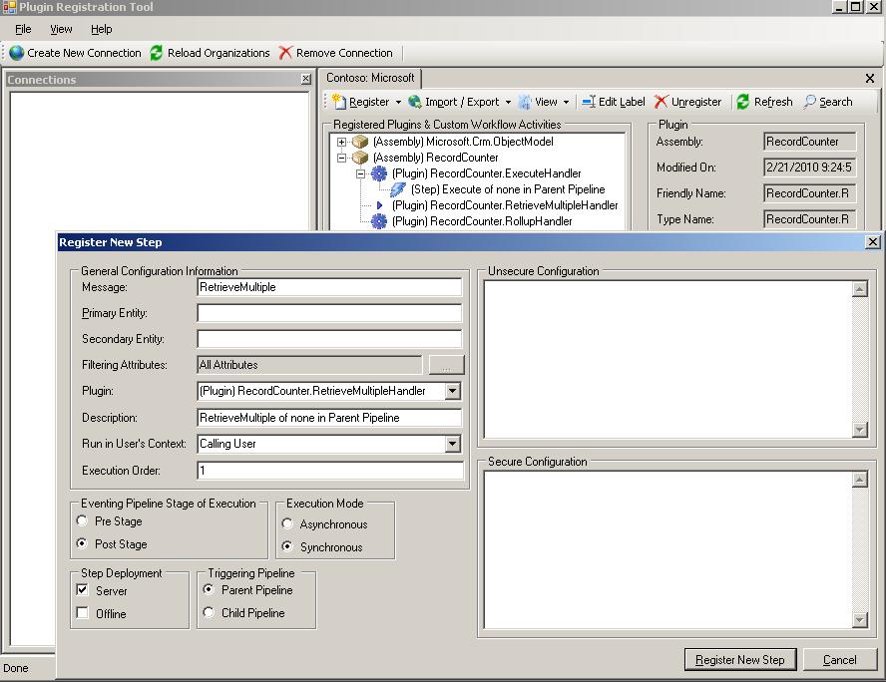This screenshot has height=682, width=886.
Task: Click the Remove Connection red X icon
Action: 286,53
